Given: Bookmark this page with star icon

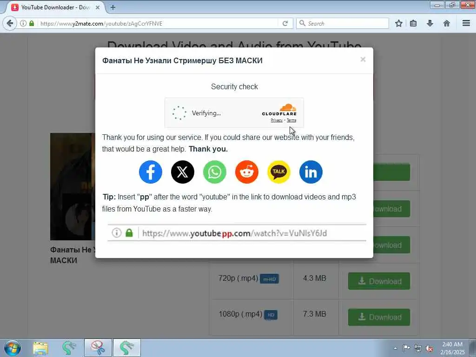Looking at the screenshot, I should 398,23.
